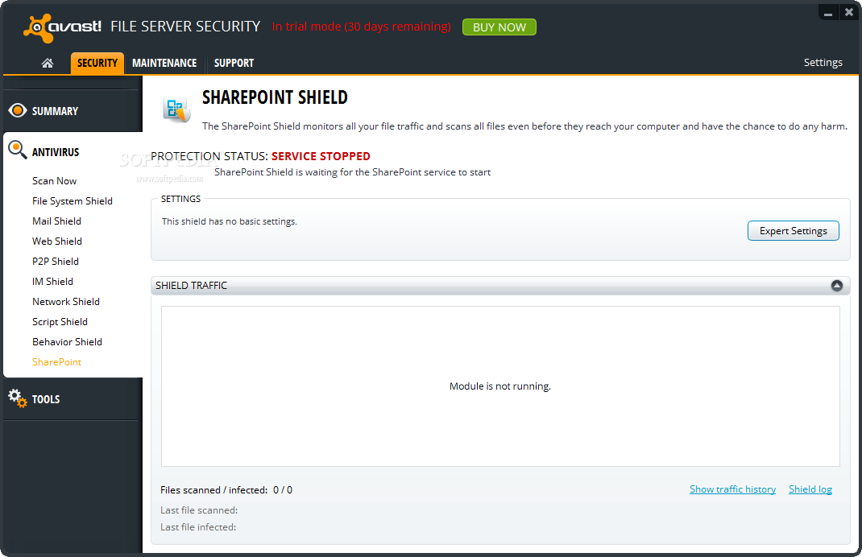Select SharePoint in sidebar
The width and height of the screenshot is (862, 557).
click(56, 362)
